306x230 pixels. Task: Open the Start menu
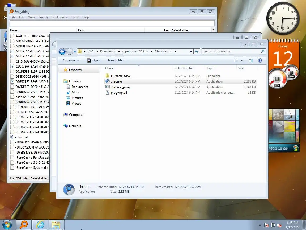tap(7, 224)
